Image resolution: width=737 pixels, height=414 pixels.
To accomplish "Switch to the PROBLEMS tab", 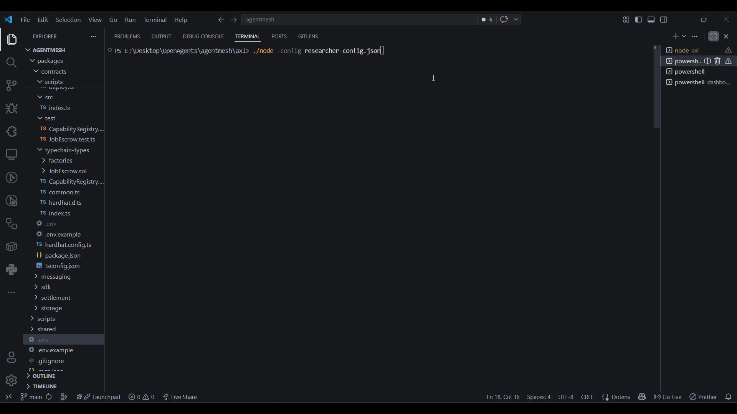I will [x=127, y=36].
